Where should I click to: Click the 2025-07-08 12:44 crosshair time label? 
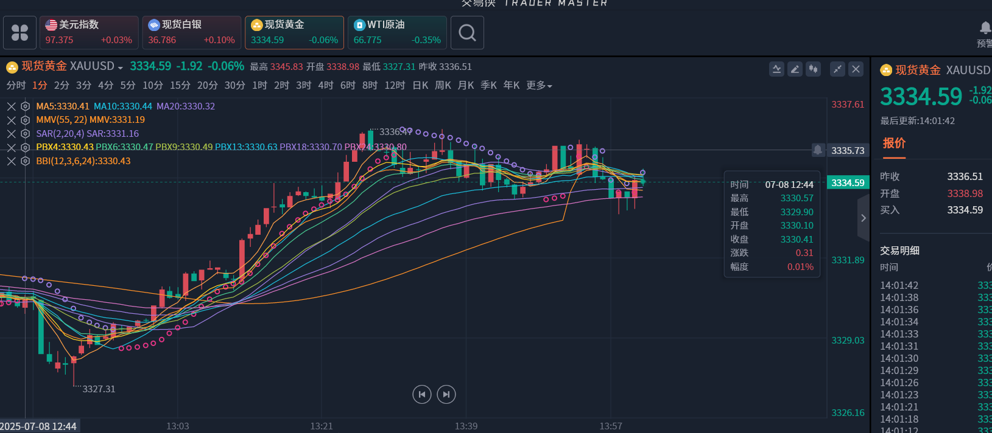40,426
